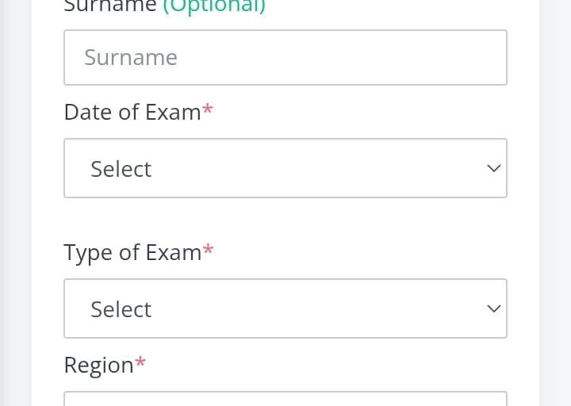Click the Surname label text
Image resolution: width=571 pixels, height=406 pixels.
click(x=109, y=6)
